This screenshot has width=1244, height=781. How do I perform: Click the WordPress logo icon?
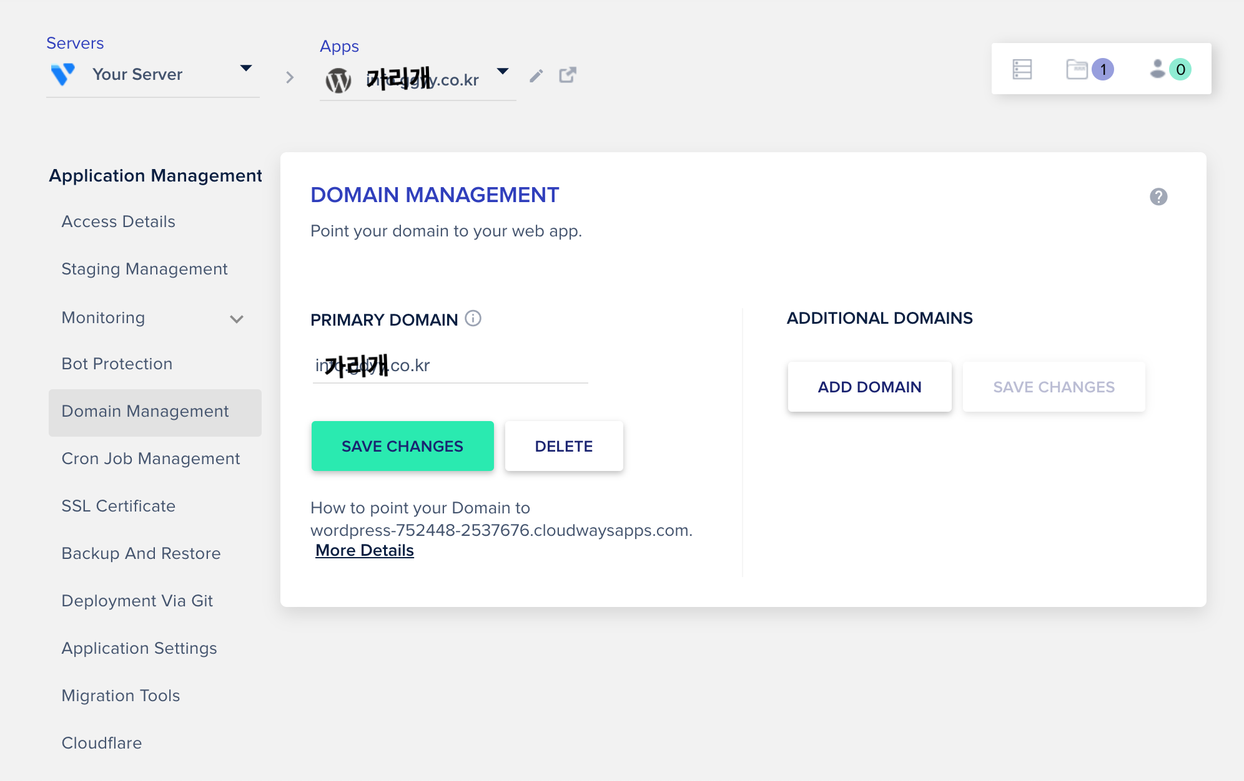(x=338, y=80)
